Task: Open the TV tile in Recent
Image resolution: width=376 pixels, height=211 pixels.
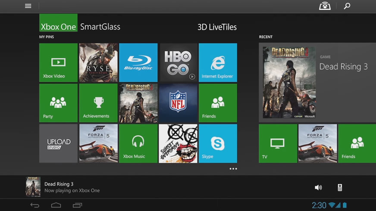Action: click(x=278, y=143)
